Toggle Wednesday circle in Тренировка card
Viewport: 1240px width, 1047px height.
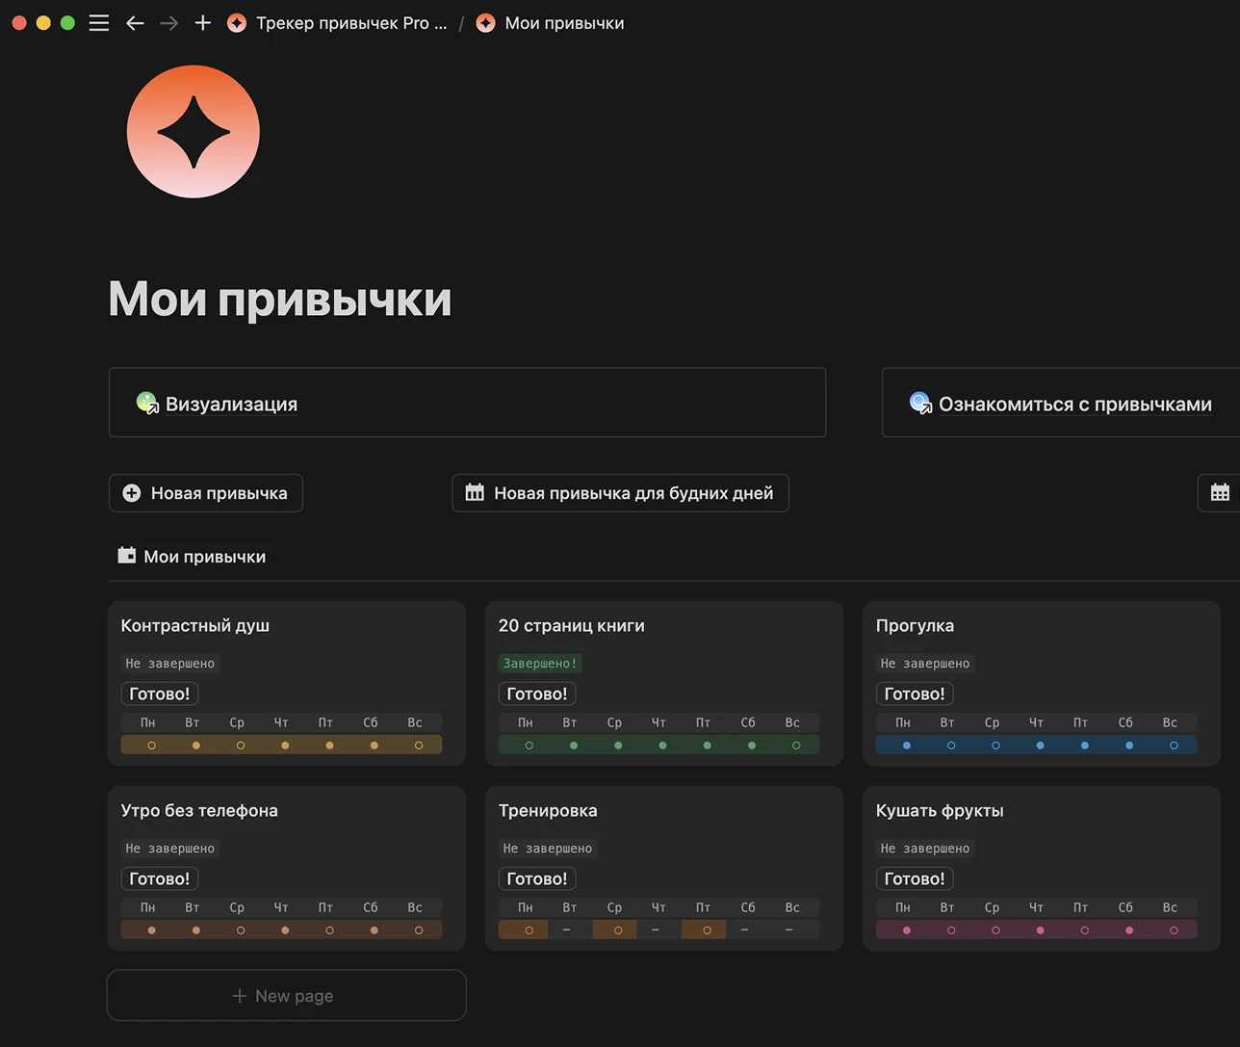tap(618, 930)
